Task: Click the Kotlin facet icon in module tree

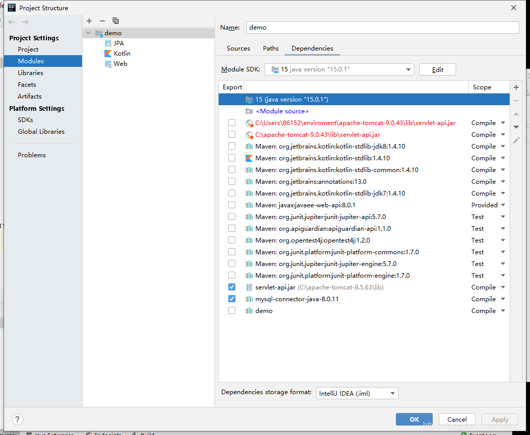Action: (108, 54)
